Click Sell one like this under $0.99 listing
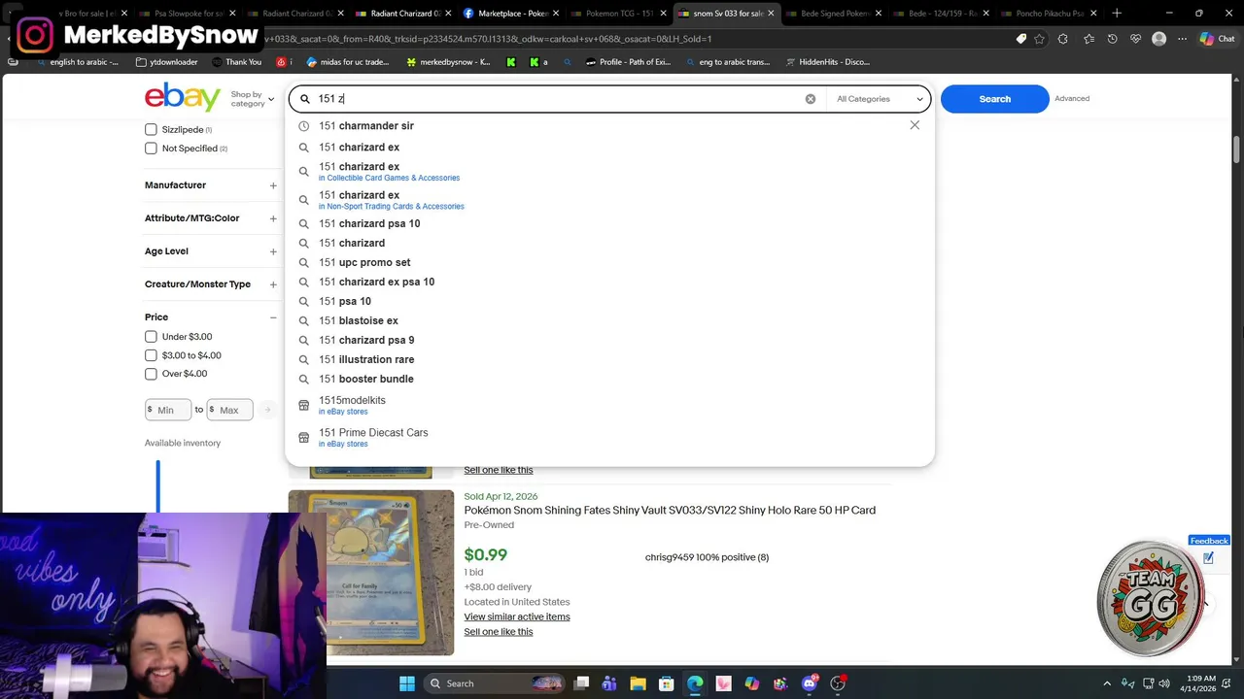The width and height of the screenshot is (1244, 699). pos(499,632)
